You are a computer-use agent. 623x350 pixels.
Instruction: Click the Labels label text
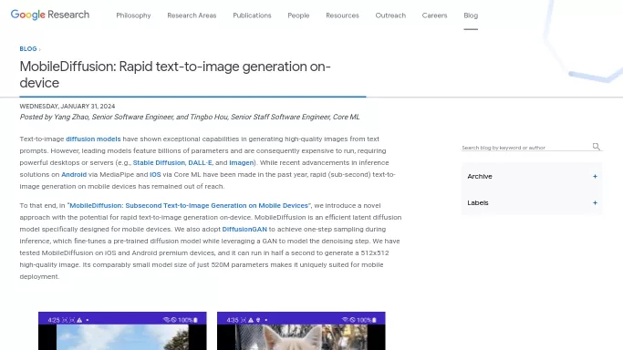coord(478,202)
